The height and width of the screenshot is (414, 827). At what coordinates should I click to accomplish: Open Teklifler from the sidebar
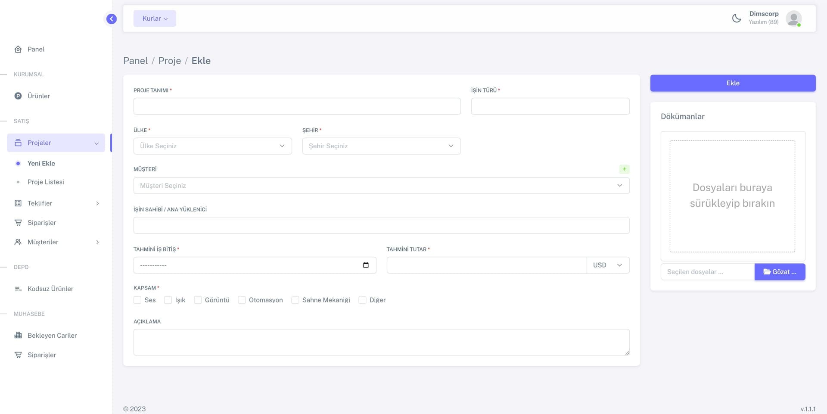pos(18,203)
